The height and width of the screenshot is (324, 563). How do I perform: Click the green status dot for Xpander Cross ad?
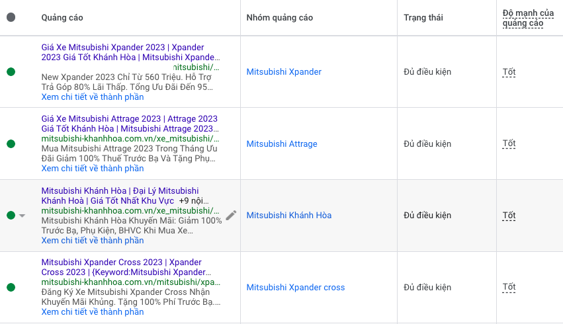point(11,287)
